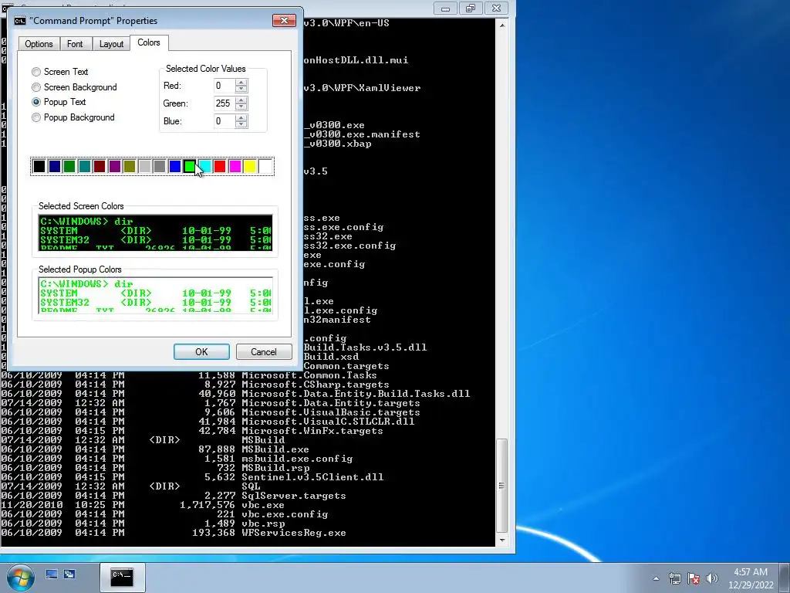Increase the Red value spinner

click(241, 82)
